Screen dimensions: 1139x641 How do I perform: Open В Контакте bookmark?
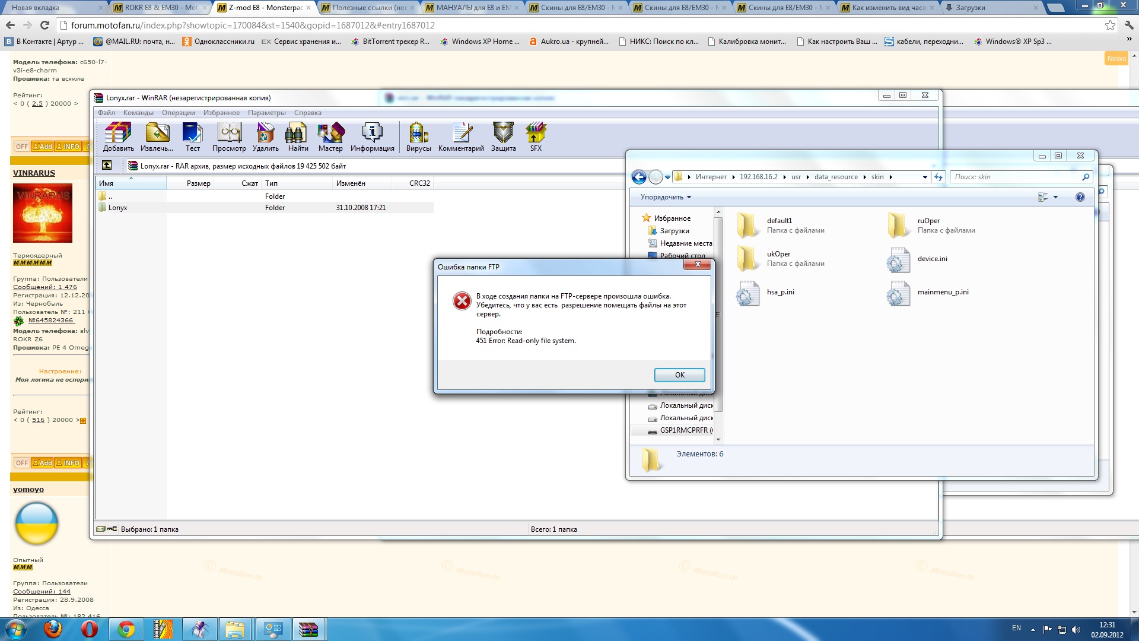(x=44, y=42)
